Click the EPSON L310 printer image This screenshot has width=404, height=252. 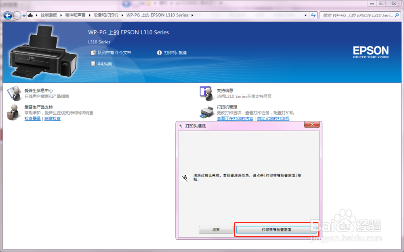click(x=43, y=52)
